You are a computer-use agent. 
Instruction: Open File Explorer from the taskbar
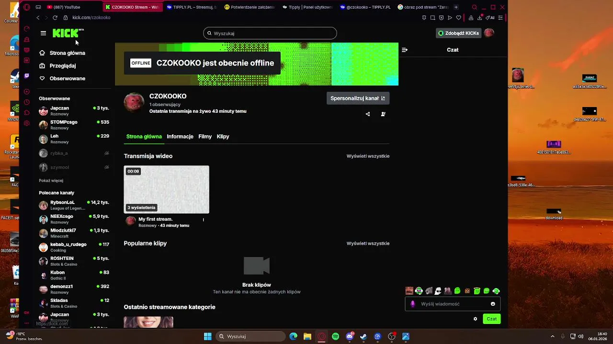(307, 336)
